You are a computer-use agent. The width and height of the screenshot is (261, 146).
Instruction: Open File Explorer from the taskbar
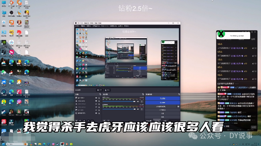40,144
